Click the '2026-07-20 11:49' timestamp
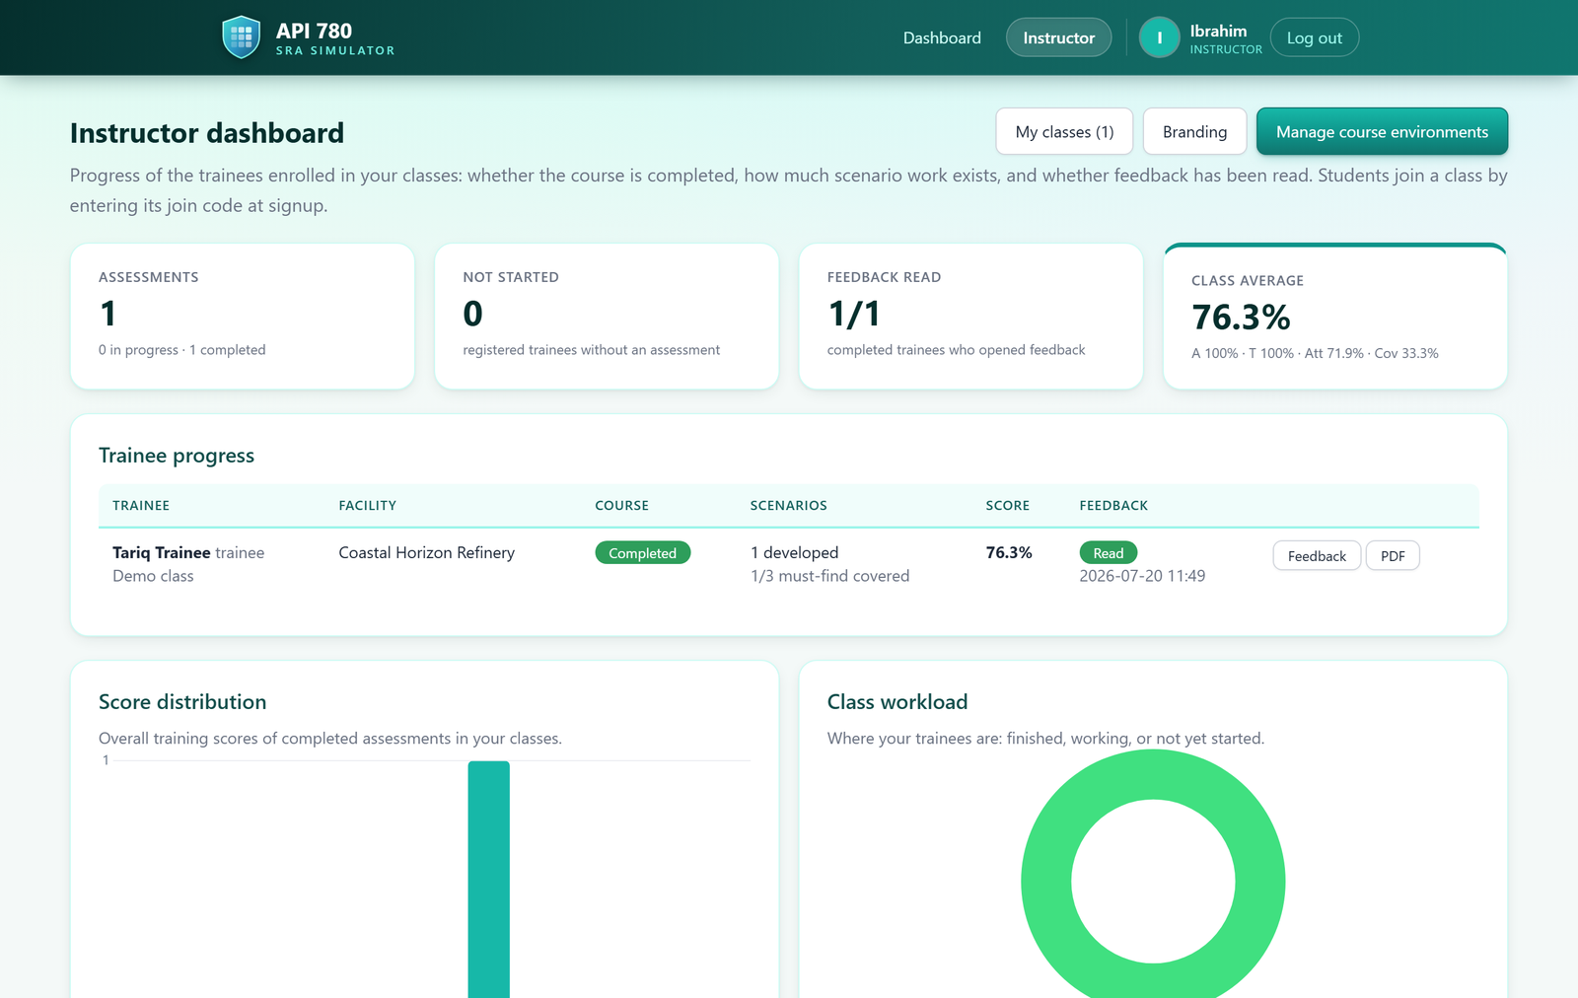Screen dimensions: 1578x998 point(1142,576)
